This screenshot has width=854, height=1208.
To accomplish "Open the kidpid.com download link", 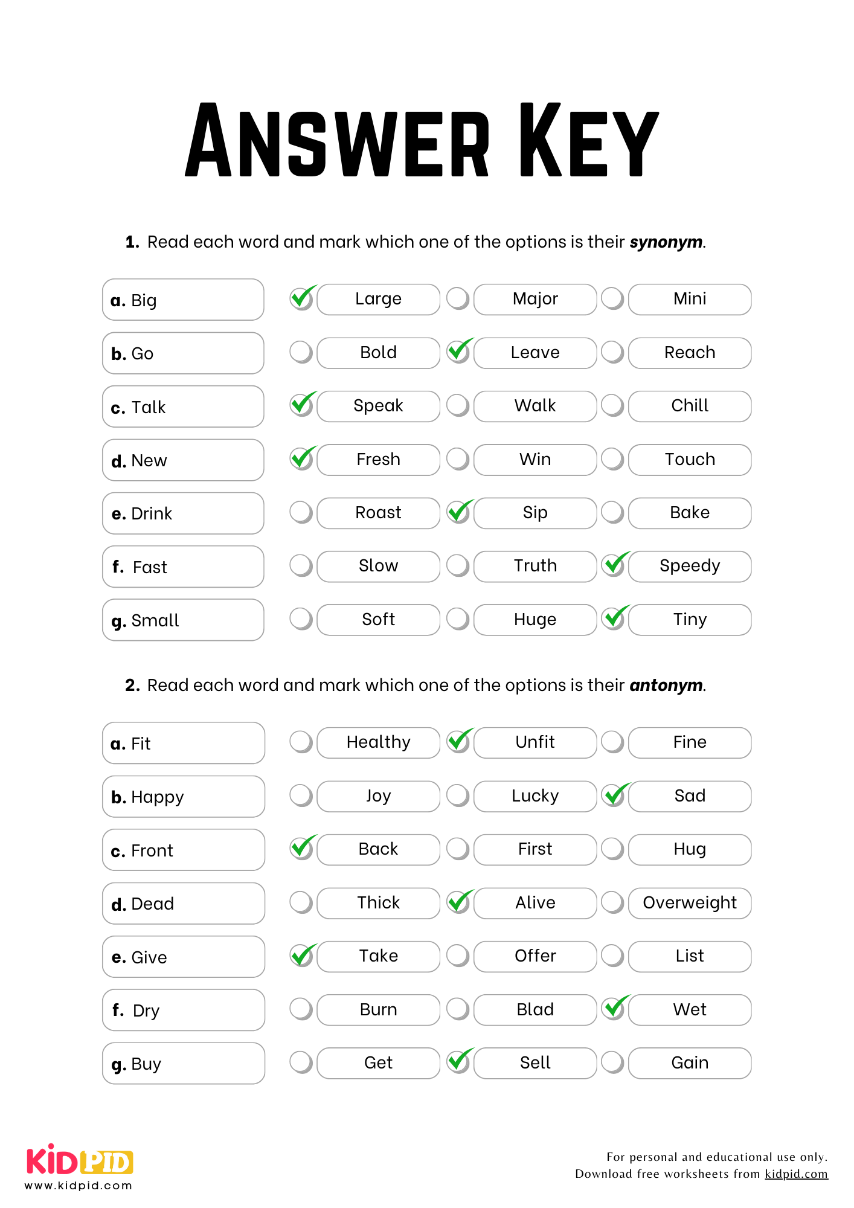I will (796, 1174).
